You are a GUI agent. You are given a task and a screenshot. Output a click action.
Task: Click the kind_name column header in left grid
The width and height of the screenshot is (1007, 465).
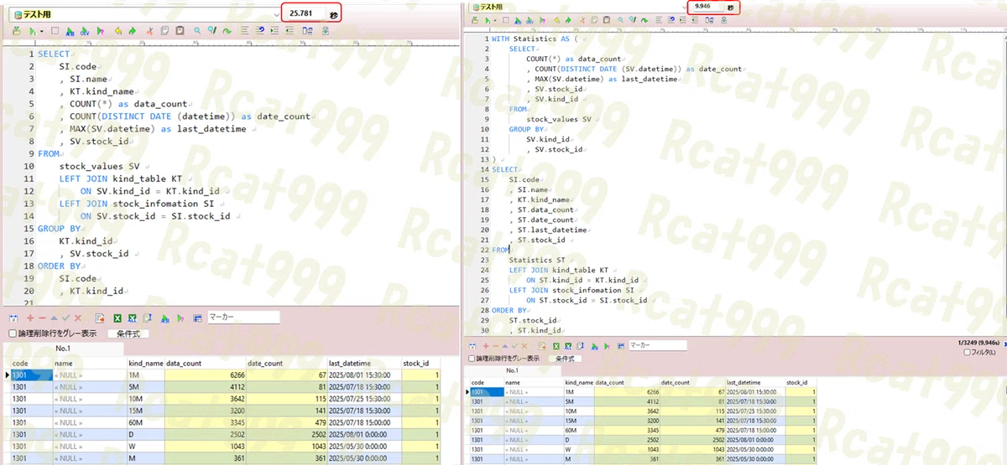tap(146, 363)
